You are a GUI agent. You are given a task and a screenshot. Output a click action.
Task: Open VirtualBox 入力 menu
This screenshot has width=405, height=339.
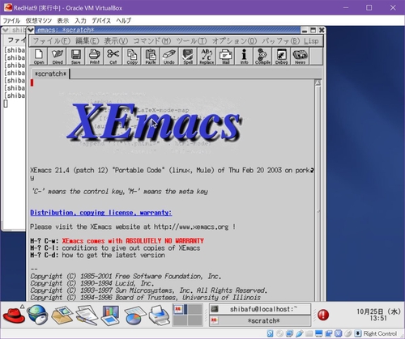(80, 20)
